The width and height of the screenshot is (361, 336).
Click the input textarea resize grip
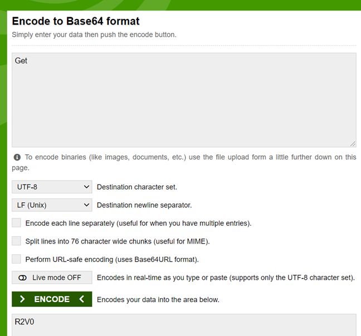tap(353, 144)
